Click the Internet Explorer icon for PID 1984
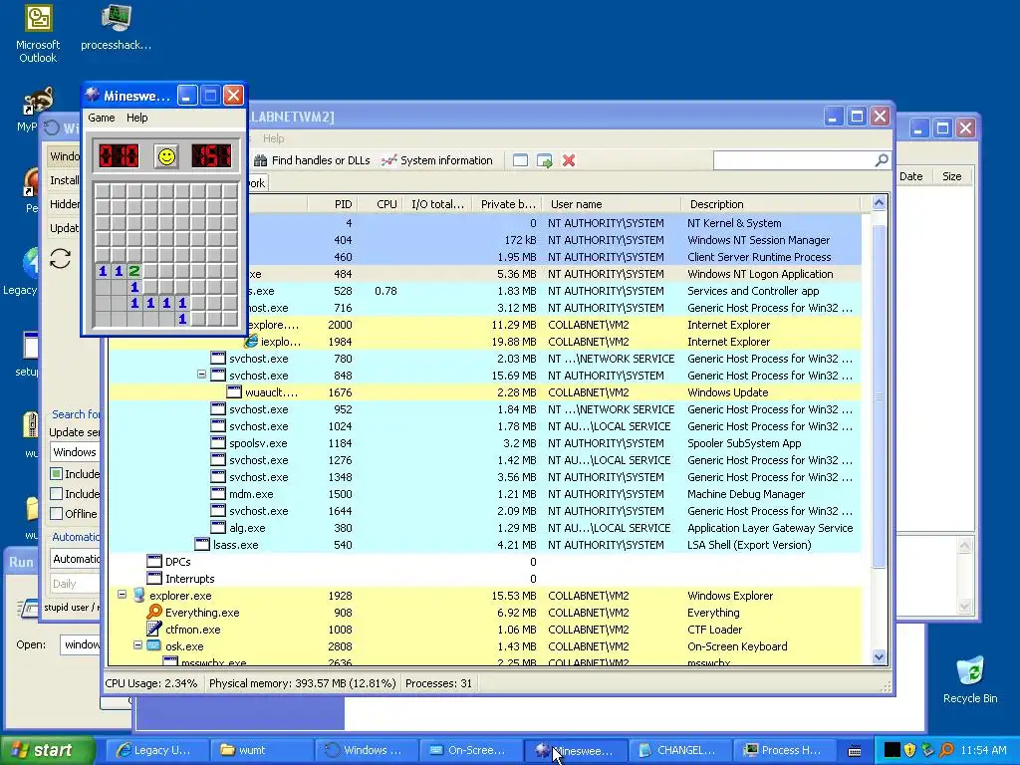The height and width of the screenshot is (765, 1020). tap(251, 341)
